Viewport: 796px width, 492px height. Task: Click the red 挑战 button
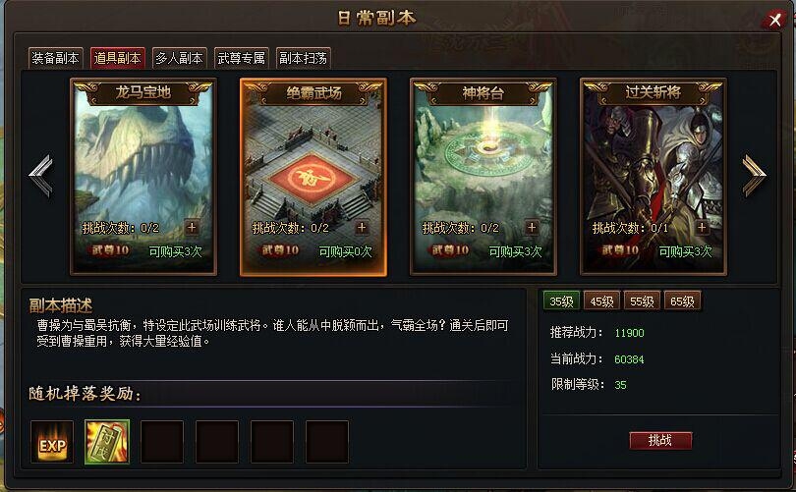(660, 440)
